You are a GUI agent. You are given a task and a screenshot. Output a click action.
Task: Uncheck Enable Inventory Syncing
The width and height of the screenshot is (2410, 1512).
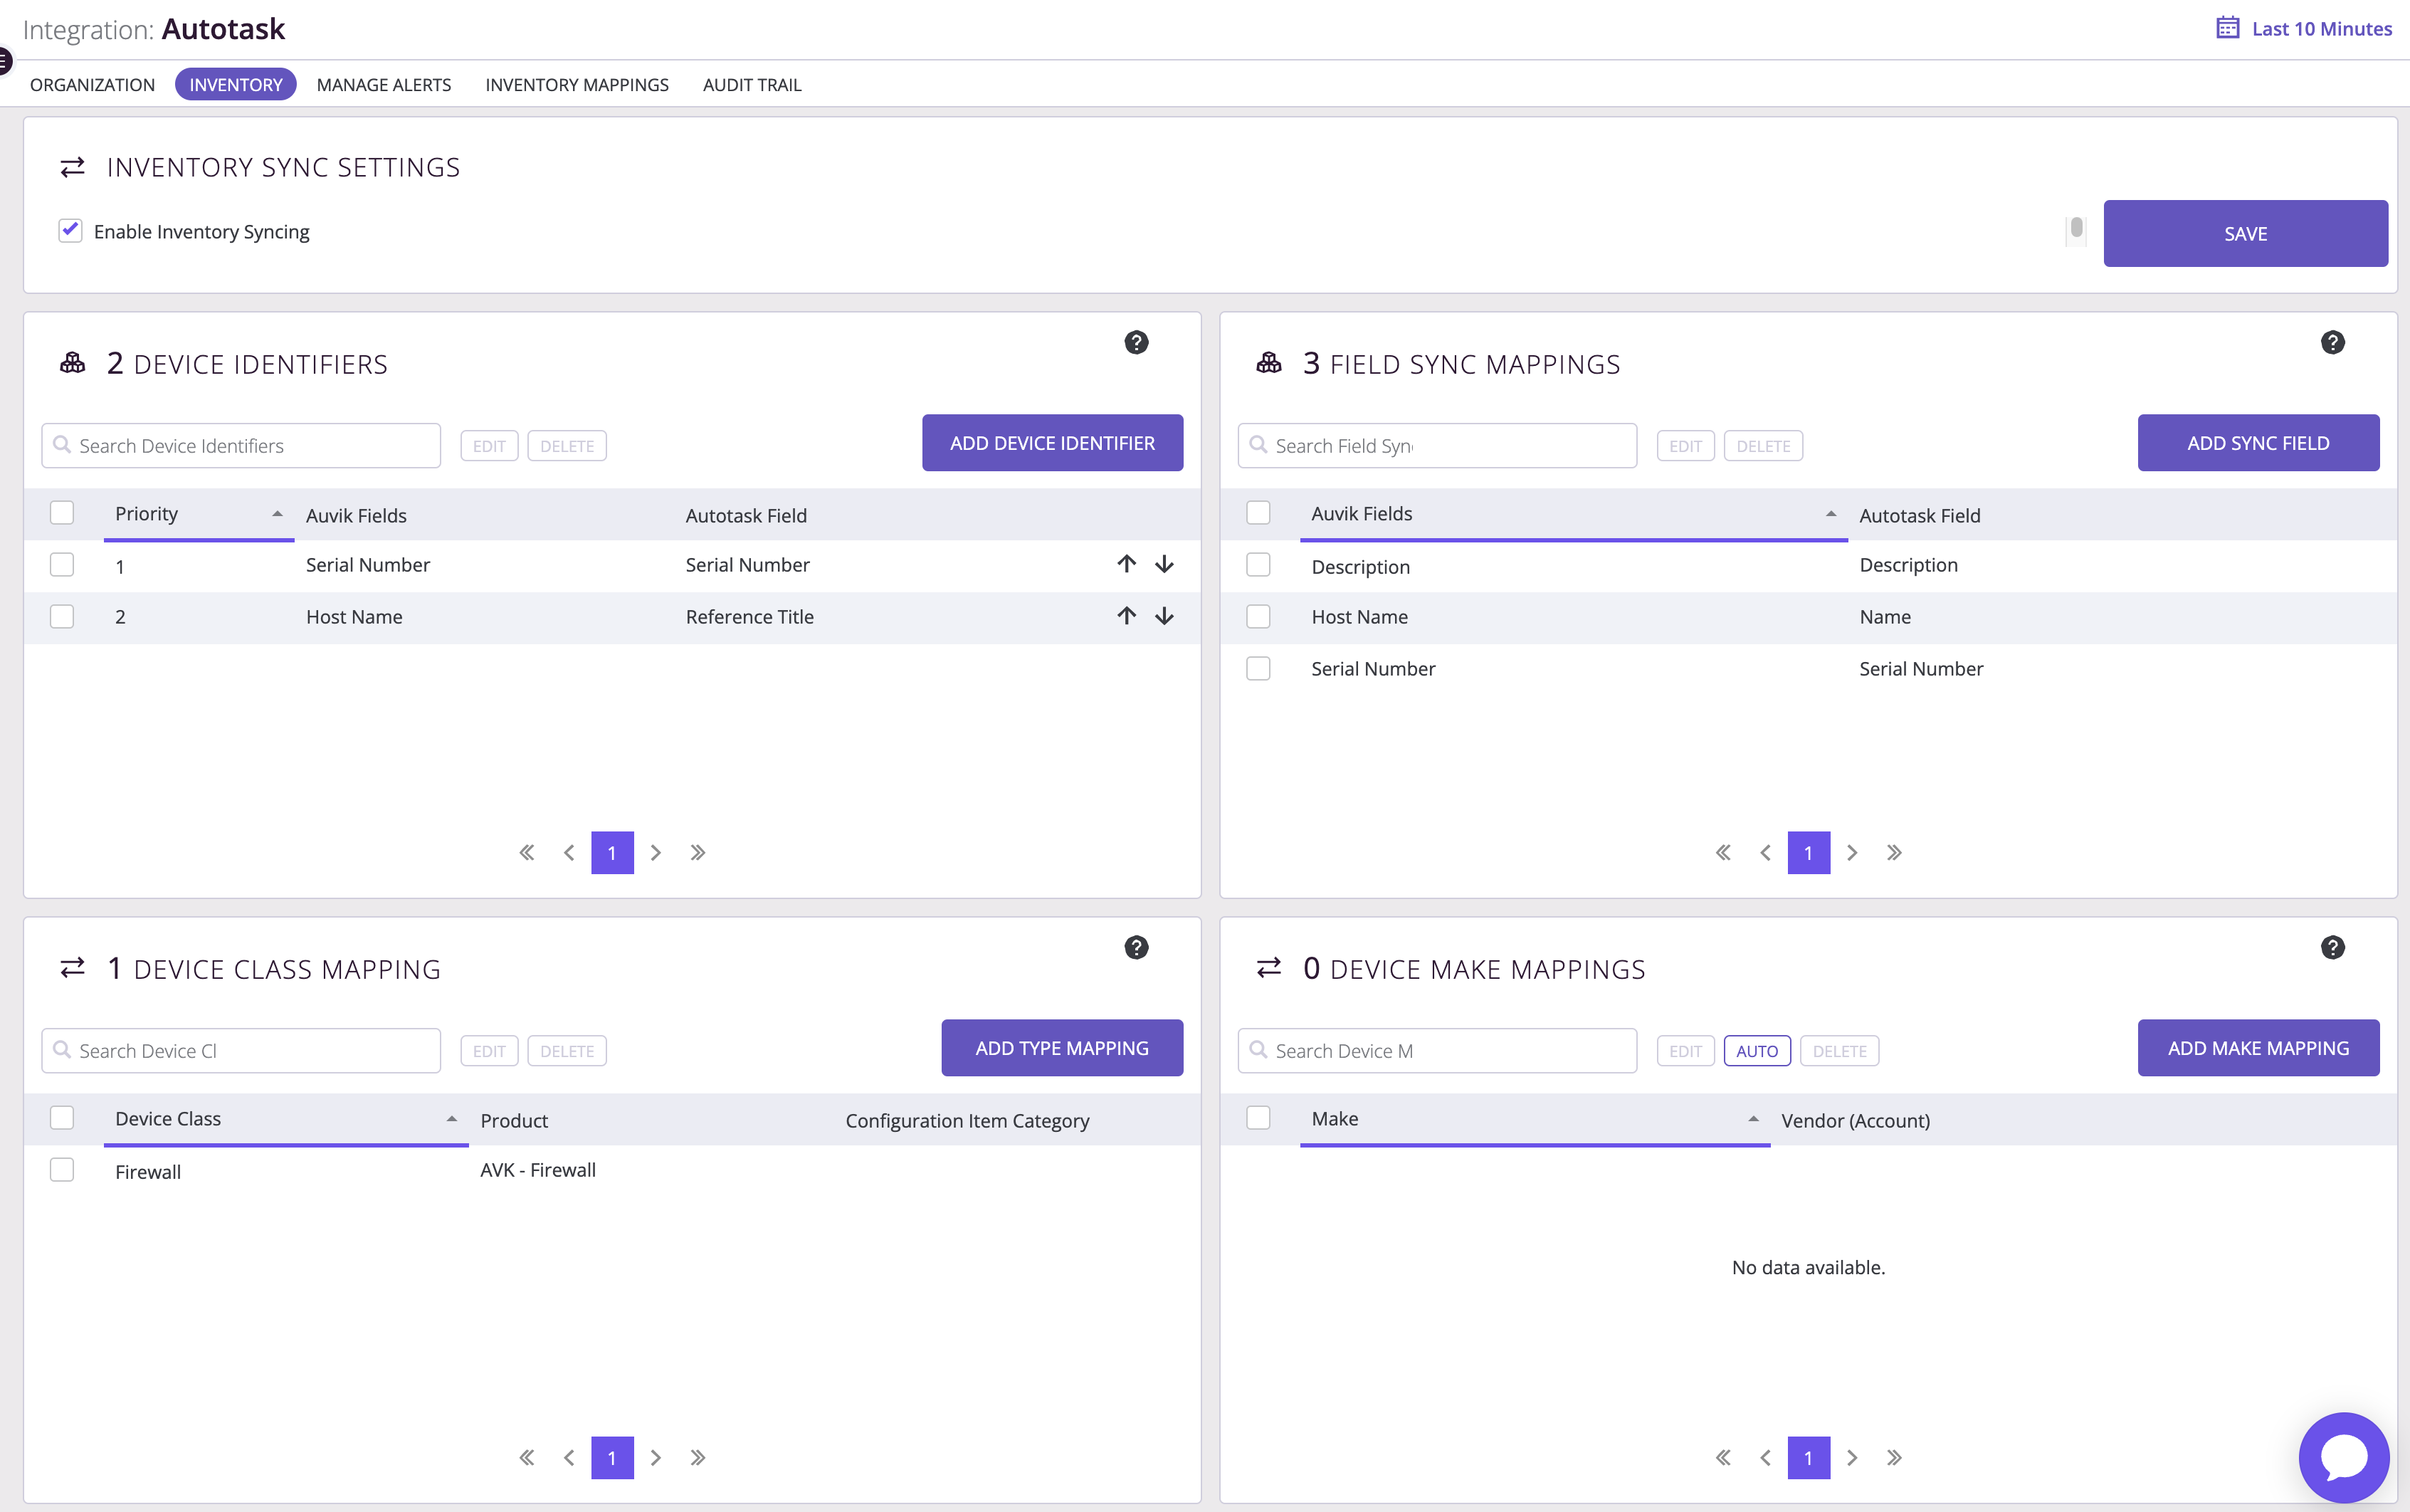coord(70,231)
